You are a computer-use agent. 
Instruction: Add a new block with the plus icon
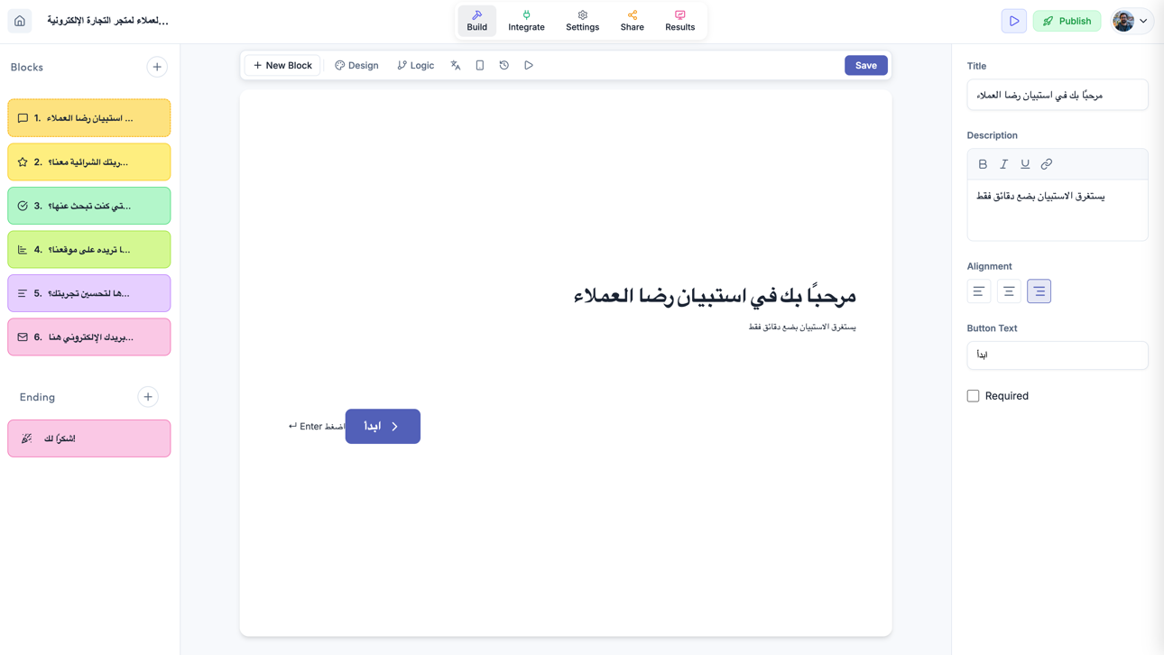coord(157,66)
